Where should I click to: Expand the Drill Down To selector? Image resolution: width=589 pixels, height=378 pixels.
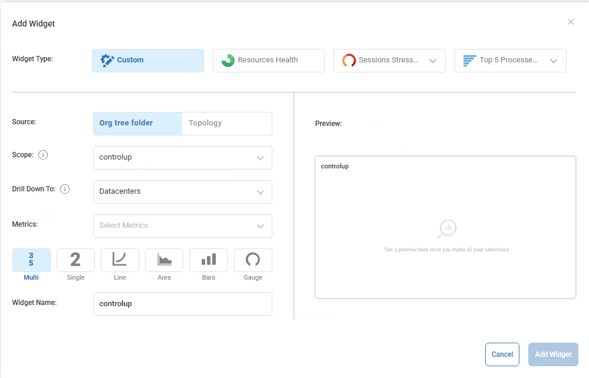(x=182, y=191)
